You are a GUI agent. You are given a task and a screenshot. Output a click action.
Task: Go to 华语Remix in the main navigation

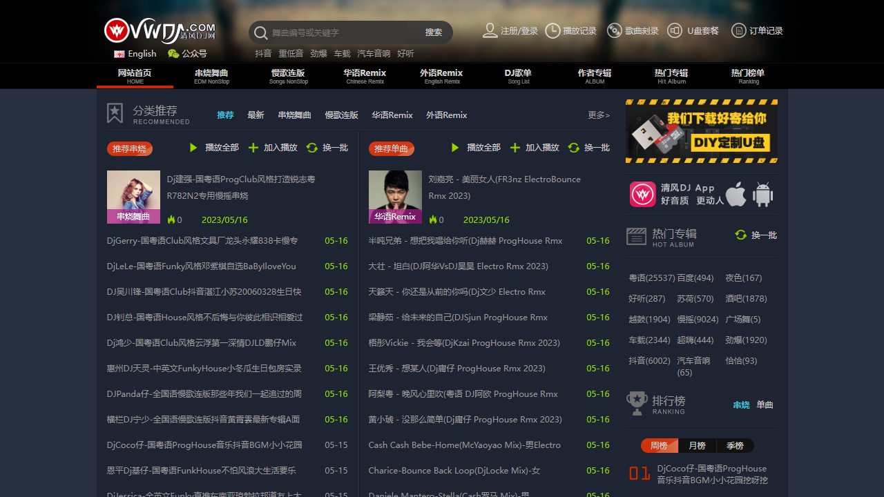(x=365, y=76)
